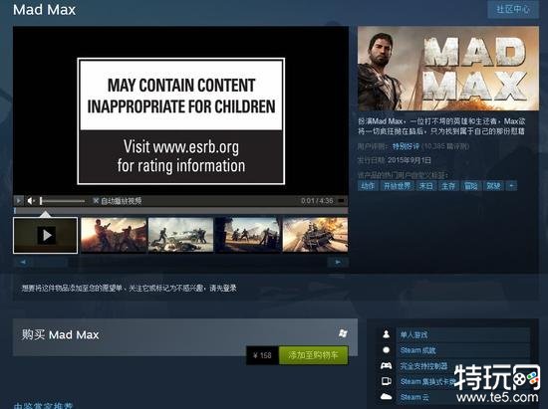The image size is (548, 409).
Task: Open the 特别好评 user reviews link
Action: 406,146
